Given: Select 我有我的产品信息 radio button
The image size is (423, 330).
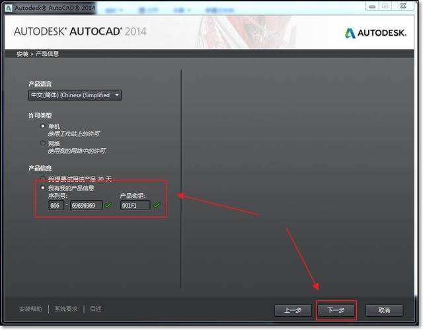Looking at the screenshot, I should 42,188.
